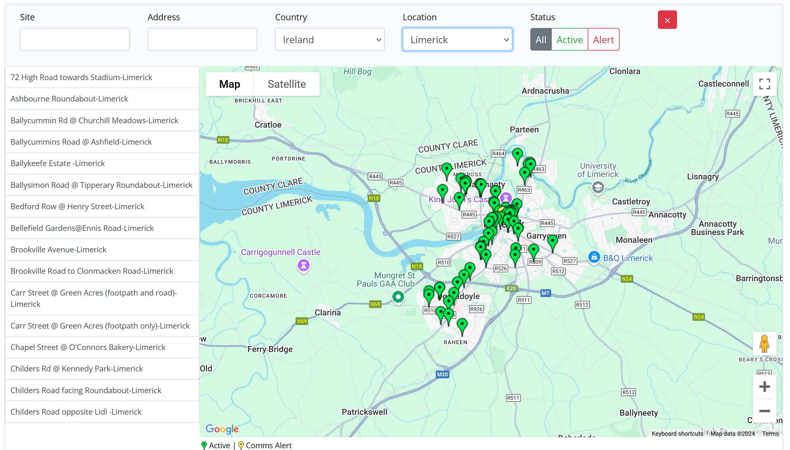Filter sites by Active status
The image size is (790, 450).
click(x=569, y=39)
